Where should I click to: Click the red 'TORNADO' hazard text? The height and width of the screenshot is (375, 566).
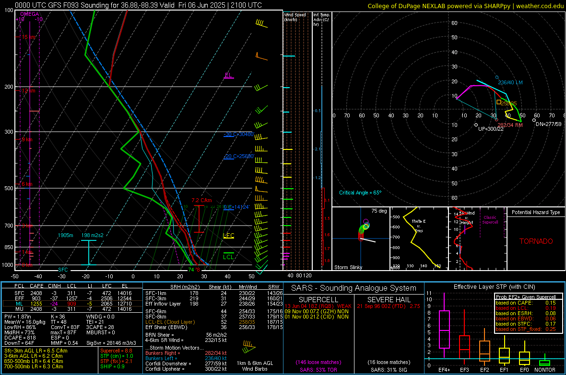point(536,241)
